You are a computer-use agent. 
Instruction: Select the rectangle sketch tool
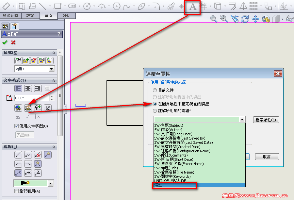pyautogui.click(x=58, y=6)
